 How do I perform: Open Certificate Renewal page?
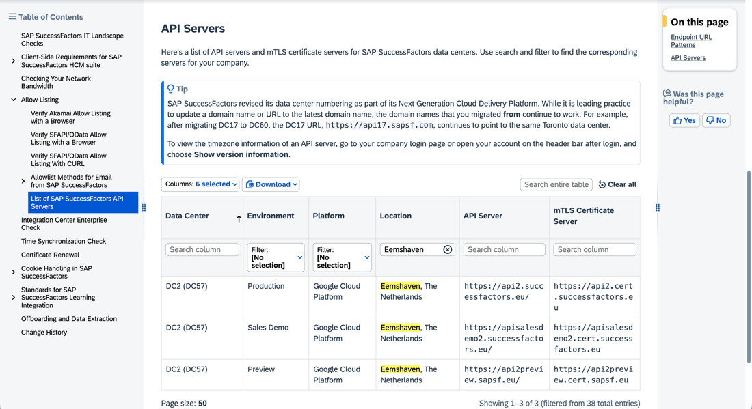(x=50, y=255)
